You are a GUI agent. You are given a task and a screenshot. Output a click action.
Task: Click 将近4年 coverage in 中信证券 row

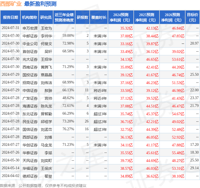(x=100, y=91)
